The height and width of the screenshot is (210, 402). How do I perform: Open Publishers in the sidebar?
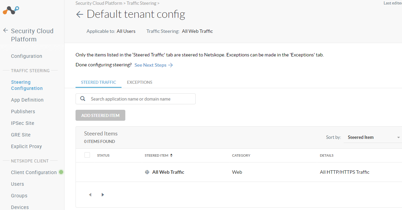23,111
